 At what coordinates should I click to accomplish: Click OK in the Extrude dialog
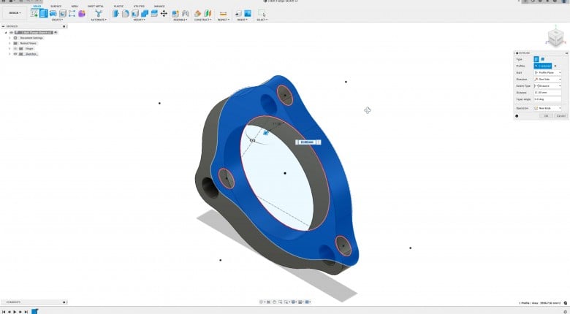coord(546,116)
